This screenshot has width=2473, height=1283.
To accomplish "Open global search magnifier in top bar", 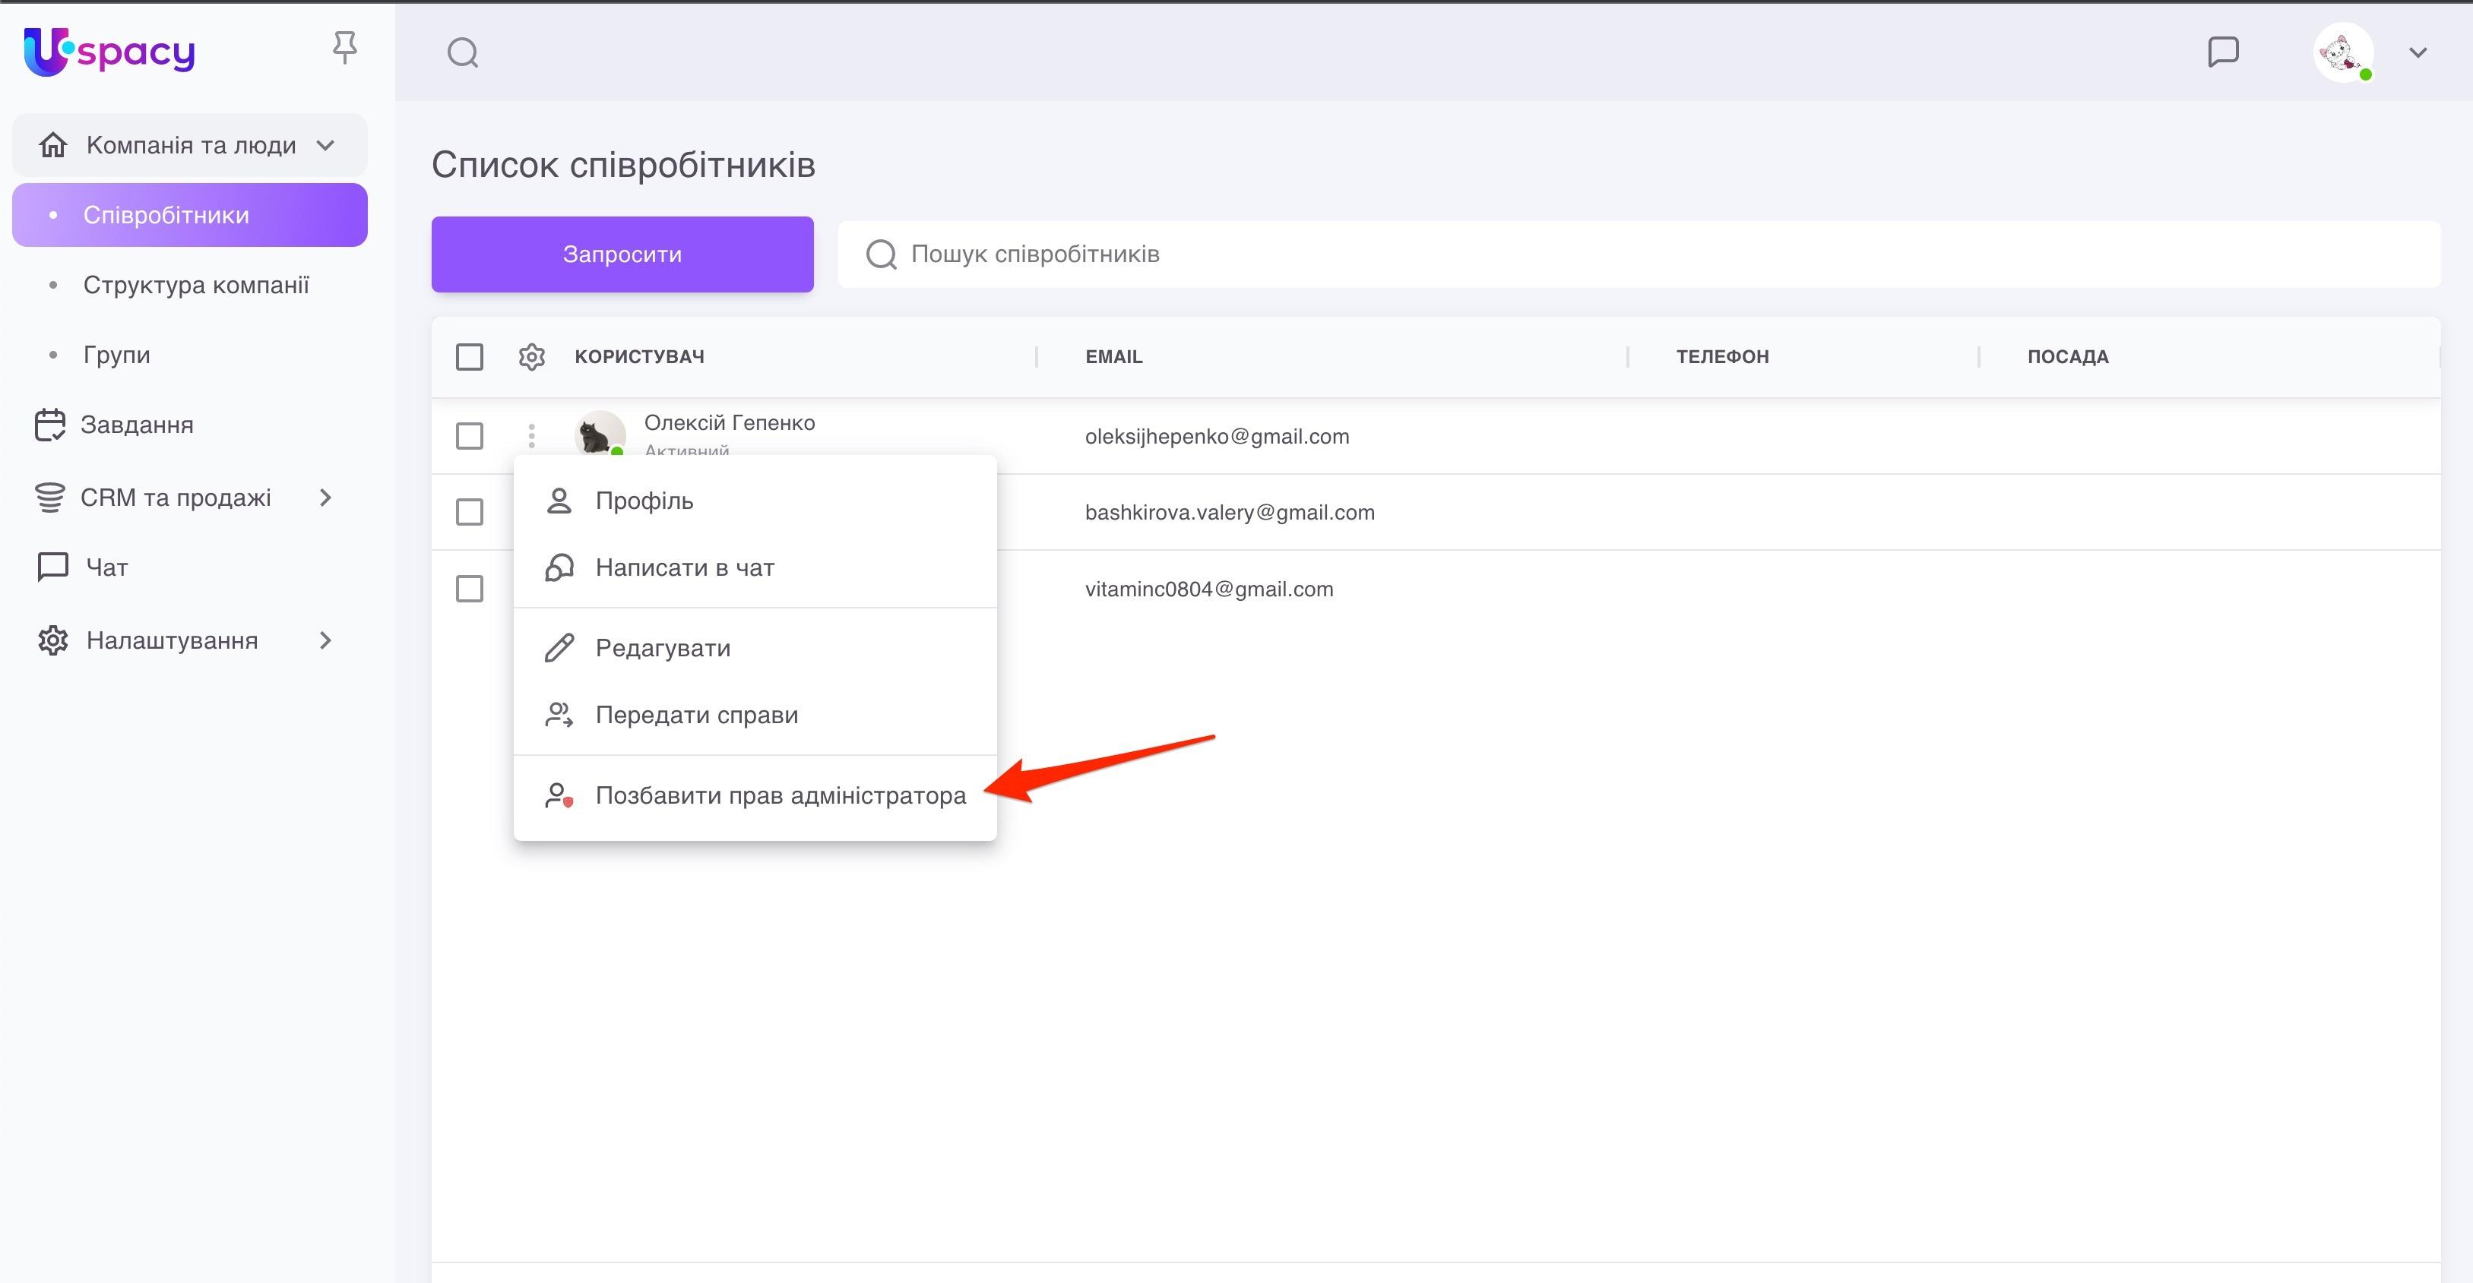I will [463, 52].
